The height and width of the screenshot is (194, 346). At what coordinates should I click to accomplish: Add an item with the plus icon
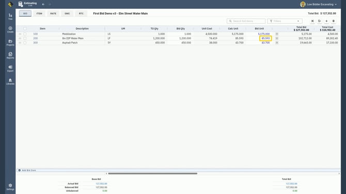[x=326, y=21]
